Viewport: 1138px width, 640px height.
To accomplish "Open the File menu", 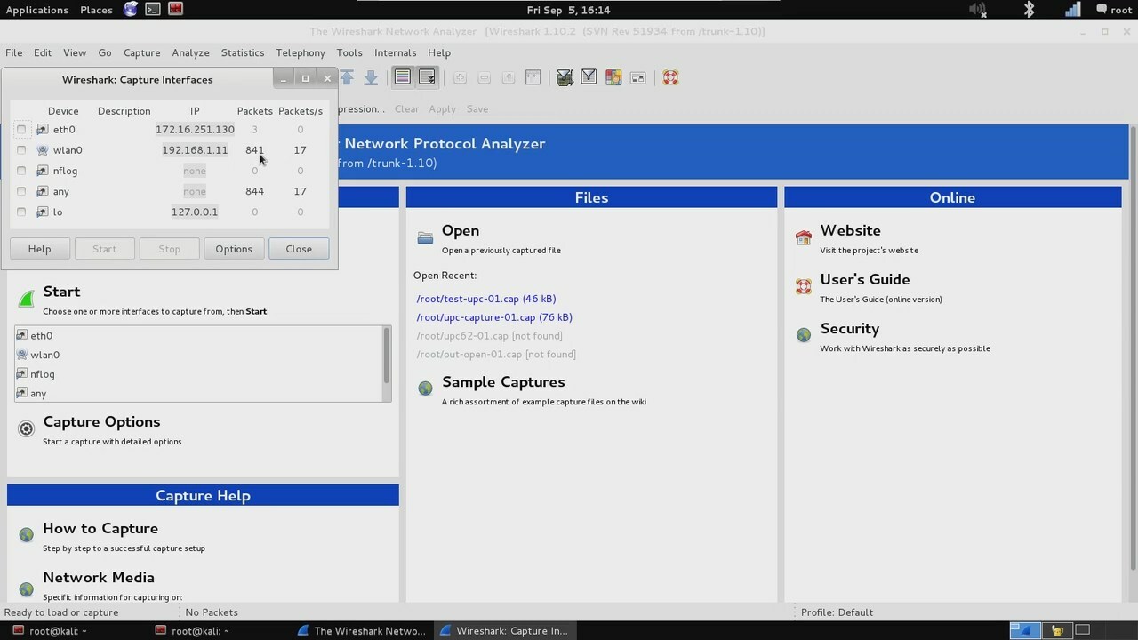I will tap(14, 52).
